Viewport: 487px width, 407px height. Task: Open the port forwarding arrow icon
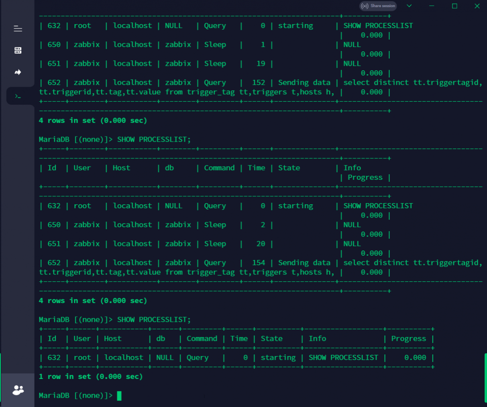(18, 72)
